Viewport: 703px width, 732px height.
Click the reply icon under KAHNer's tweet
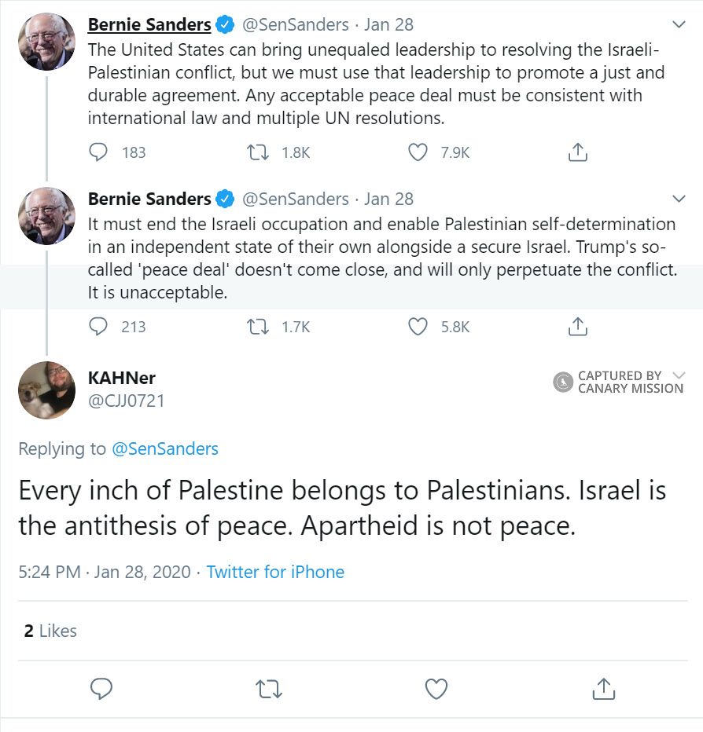point(101,690)
